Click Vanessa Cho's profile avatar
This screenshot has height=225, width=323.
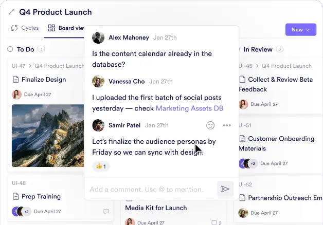98,81
